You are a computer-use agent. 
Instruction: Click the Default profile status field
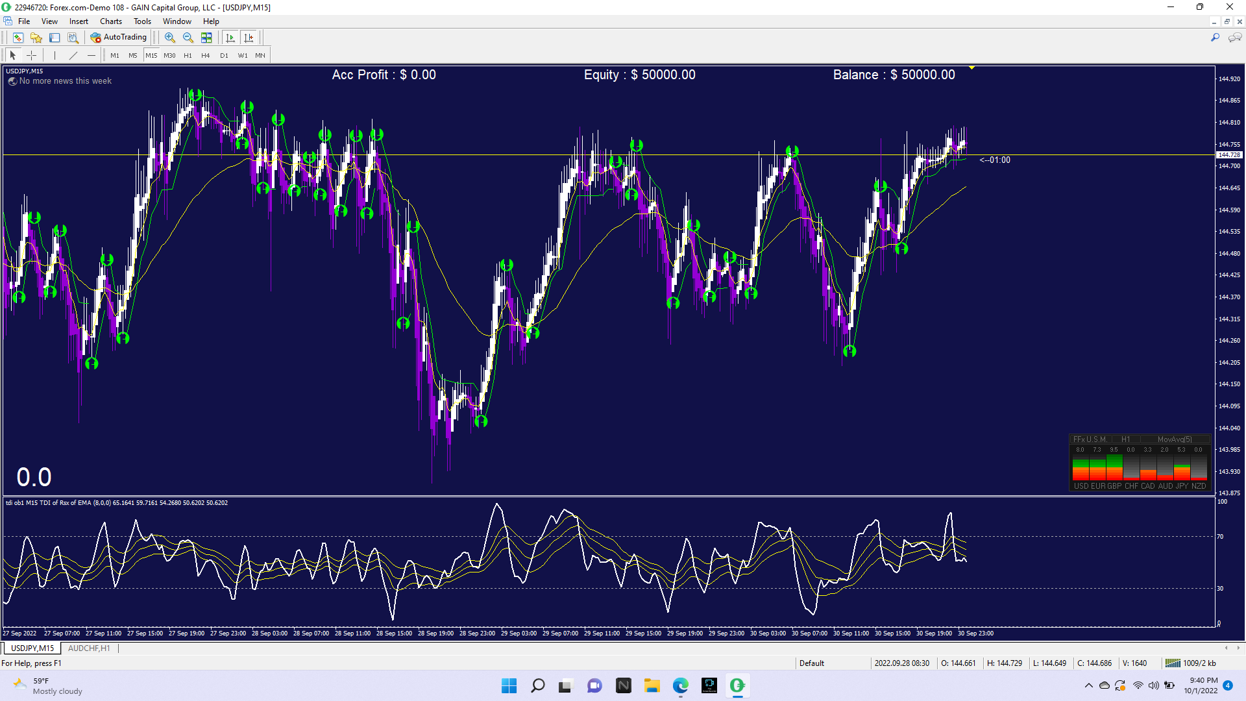812,663
